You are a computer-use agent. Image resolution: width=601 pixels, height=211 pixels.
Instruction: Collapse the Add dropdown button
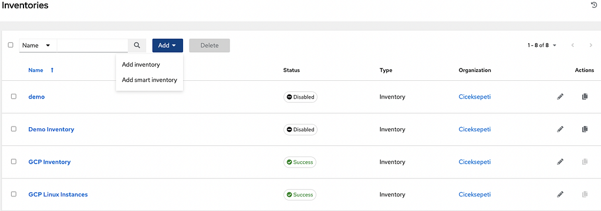coord(167,45)
